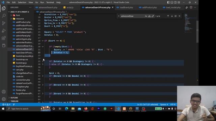Click errors and warnings status indicator
This screenshot has height=121, width=216.
6,105
